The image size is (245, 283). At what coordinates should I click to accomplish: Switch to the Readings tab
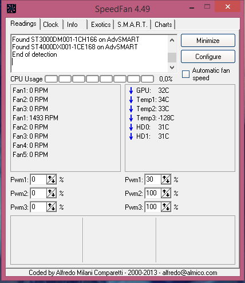(23, 23)
